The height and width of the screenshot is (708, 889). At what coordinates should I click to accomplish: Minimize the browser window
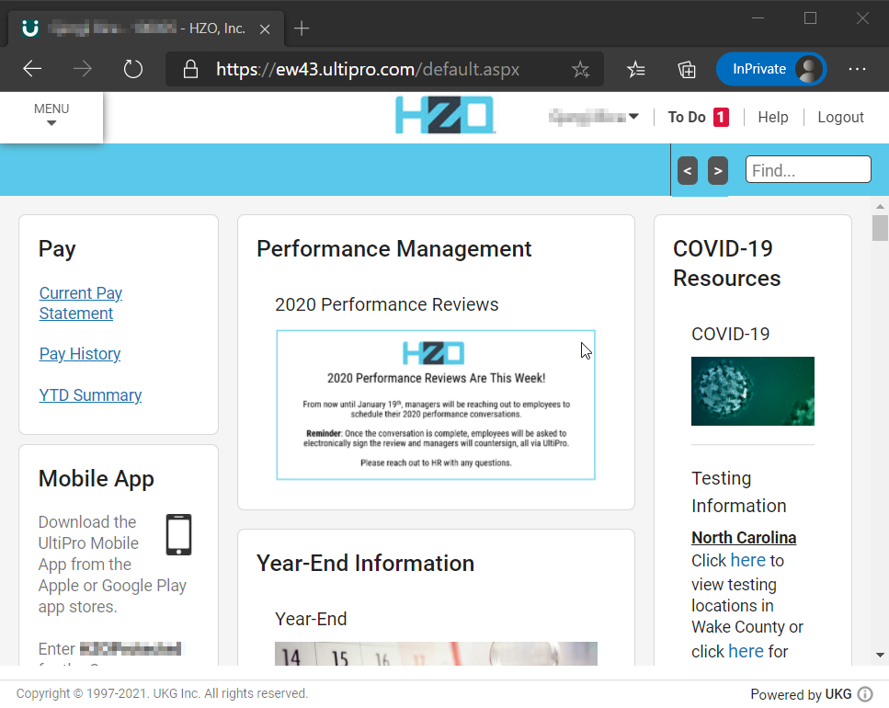point(758,18)
